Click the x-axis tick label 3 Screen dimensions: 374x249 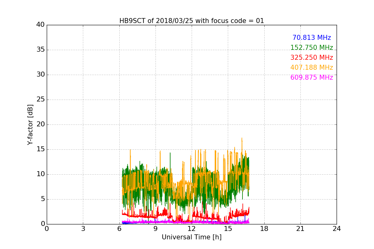[83, 229]
